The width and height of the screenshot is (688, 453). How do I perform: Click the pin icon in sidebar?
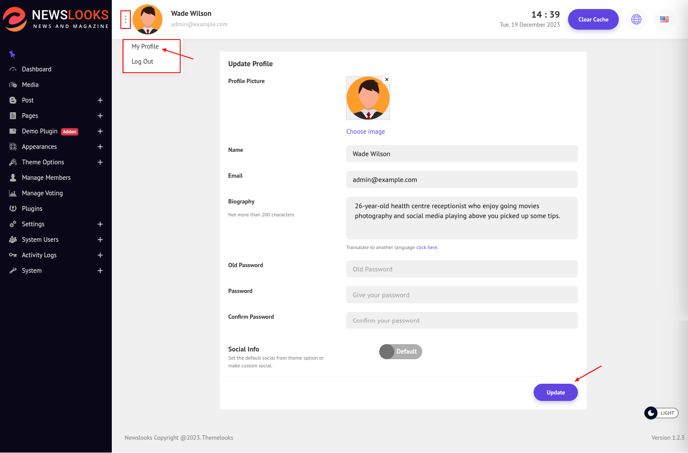[x=12, y=54]
